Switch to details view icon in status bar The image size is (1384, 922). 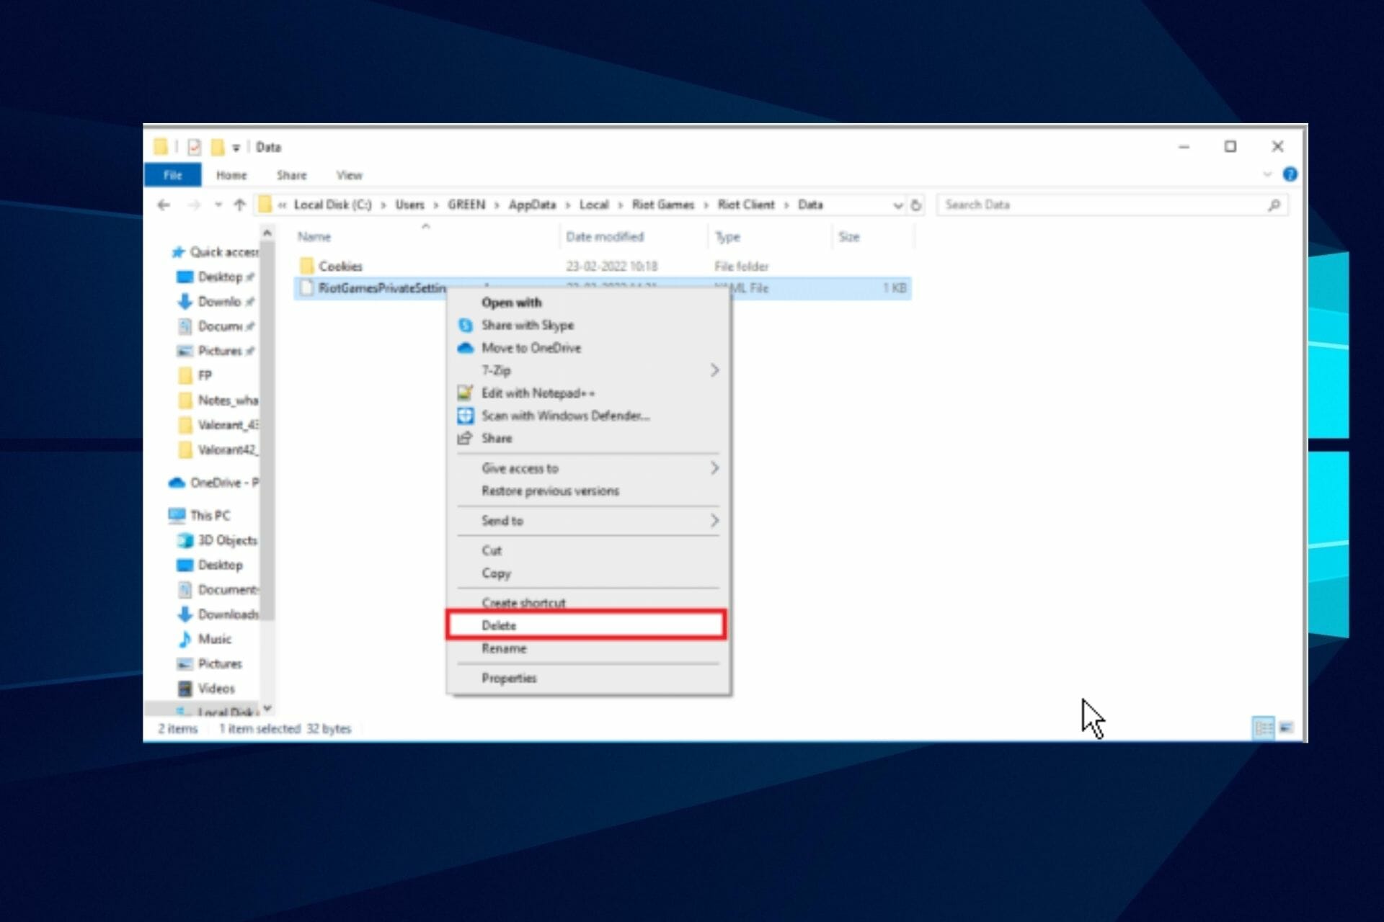tap(1263, 728)
